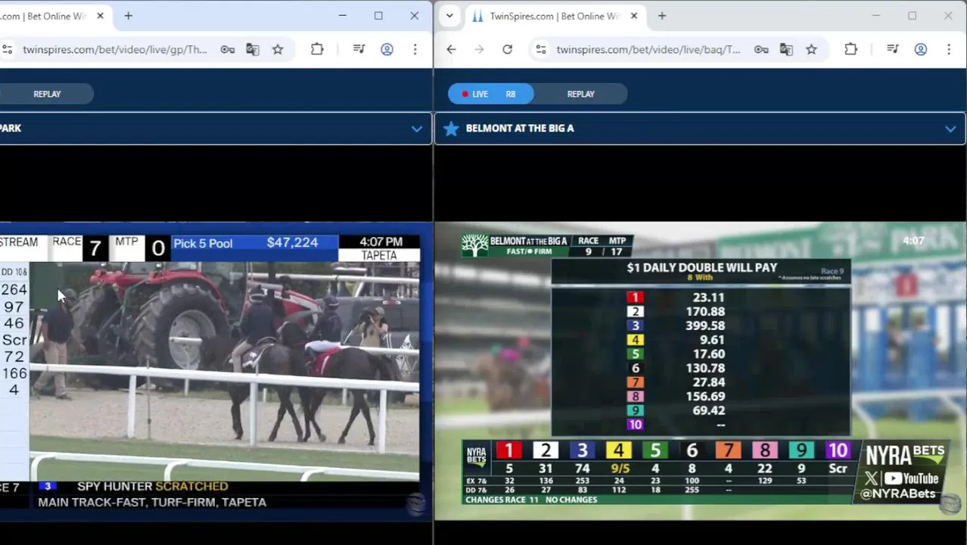
Task: Bookmark the page in right window
Action: (x=811, y=49)
